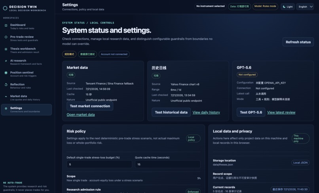The image size is (319, 193).
Task: Click the saved timestamp badge 7/21/2026, 11:45:30
Action: (x=290, y=189)
